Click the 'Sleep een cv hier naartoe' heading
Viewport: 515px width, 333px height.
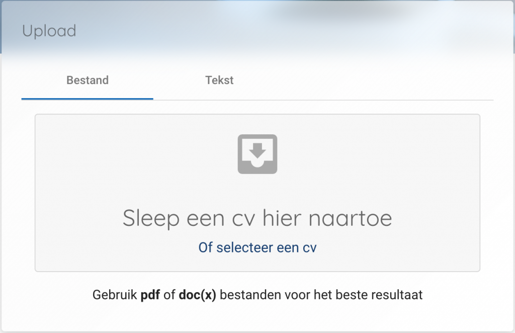pyautogui.click(x=257, y=218)
